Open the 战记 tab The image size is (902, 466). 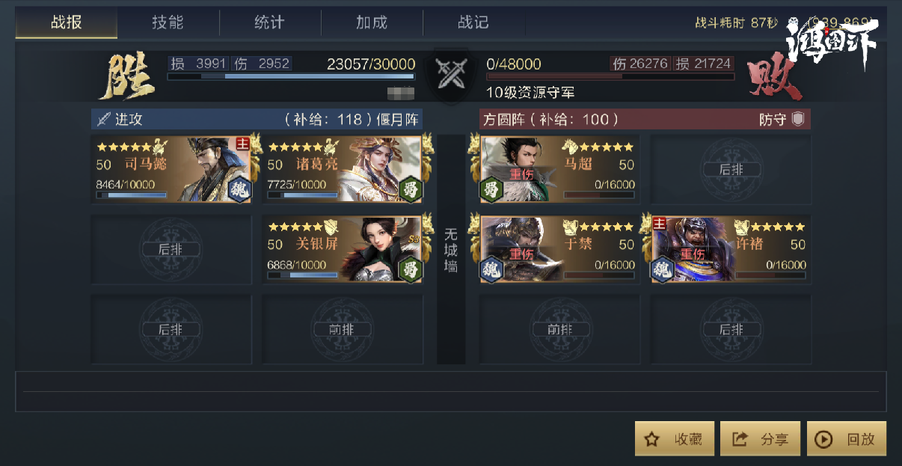(473, 22)
